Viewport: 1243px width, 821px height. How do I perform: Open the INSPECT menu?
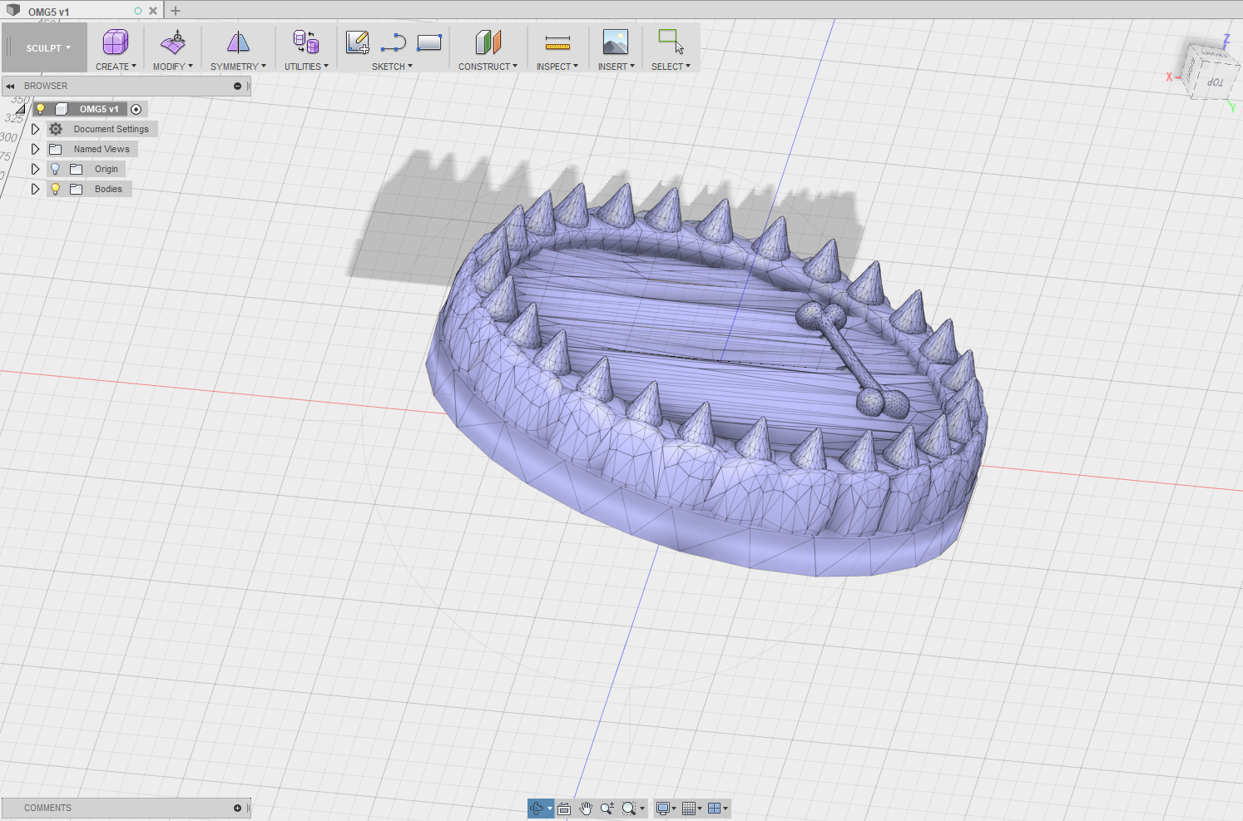557,67
